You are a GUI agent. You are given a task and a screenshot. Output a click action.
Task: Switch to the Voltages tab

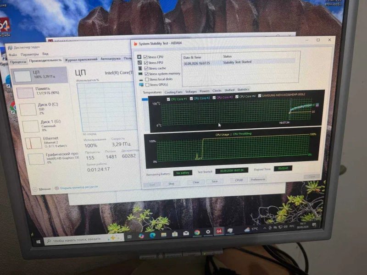[191, 91]
